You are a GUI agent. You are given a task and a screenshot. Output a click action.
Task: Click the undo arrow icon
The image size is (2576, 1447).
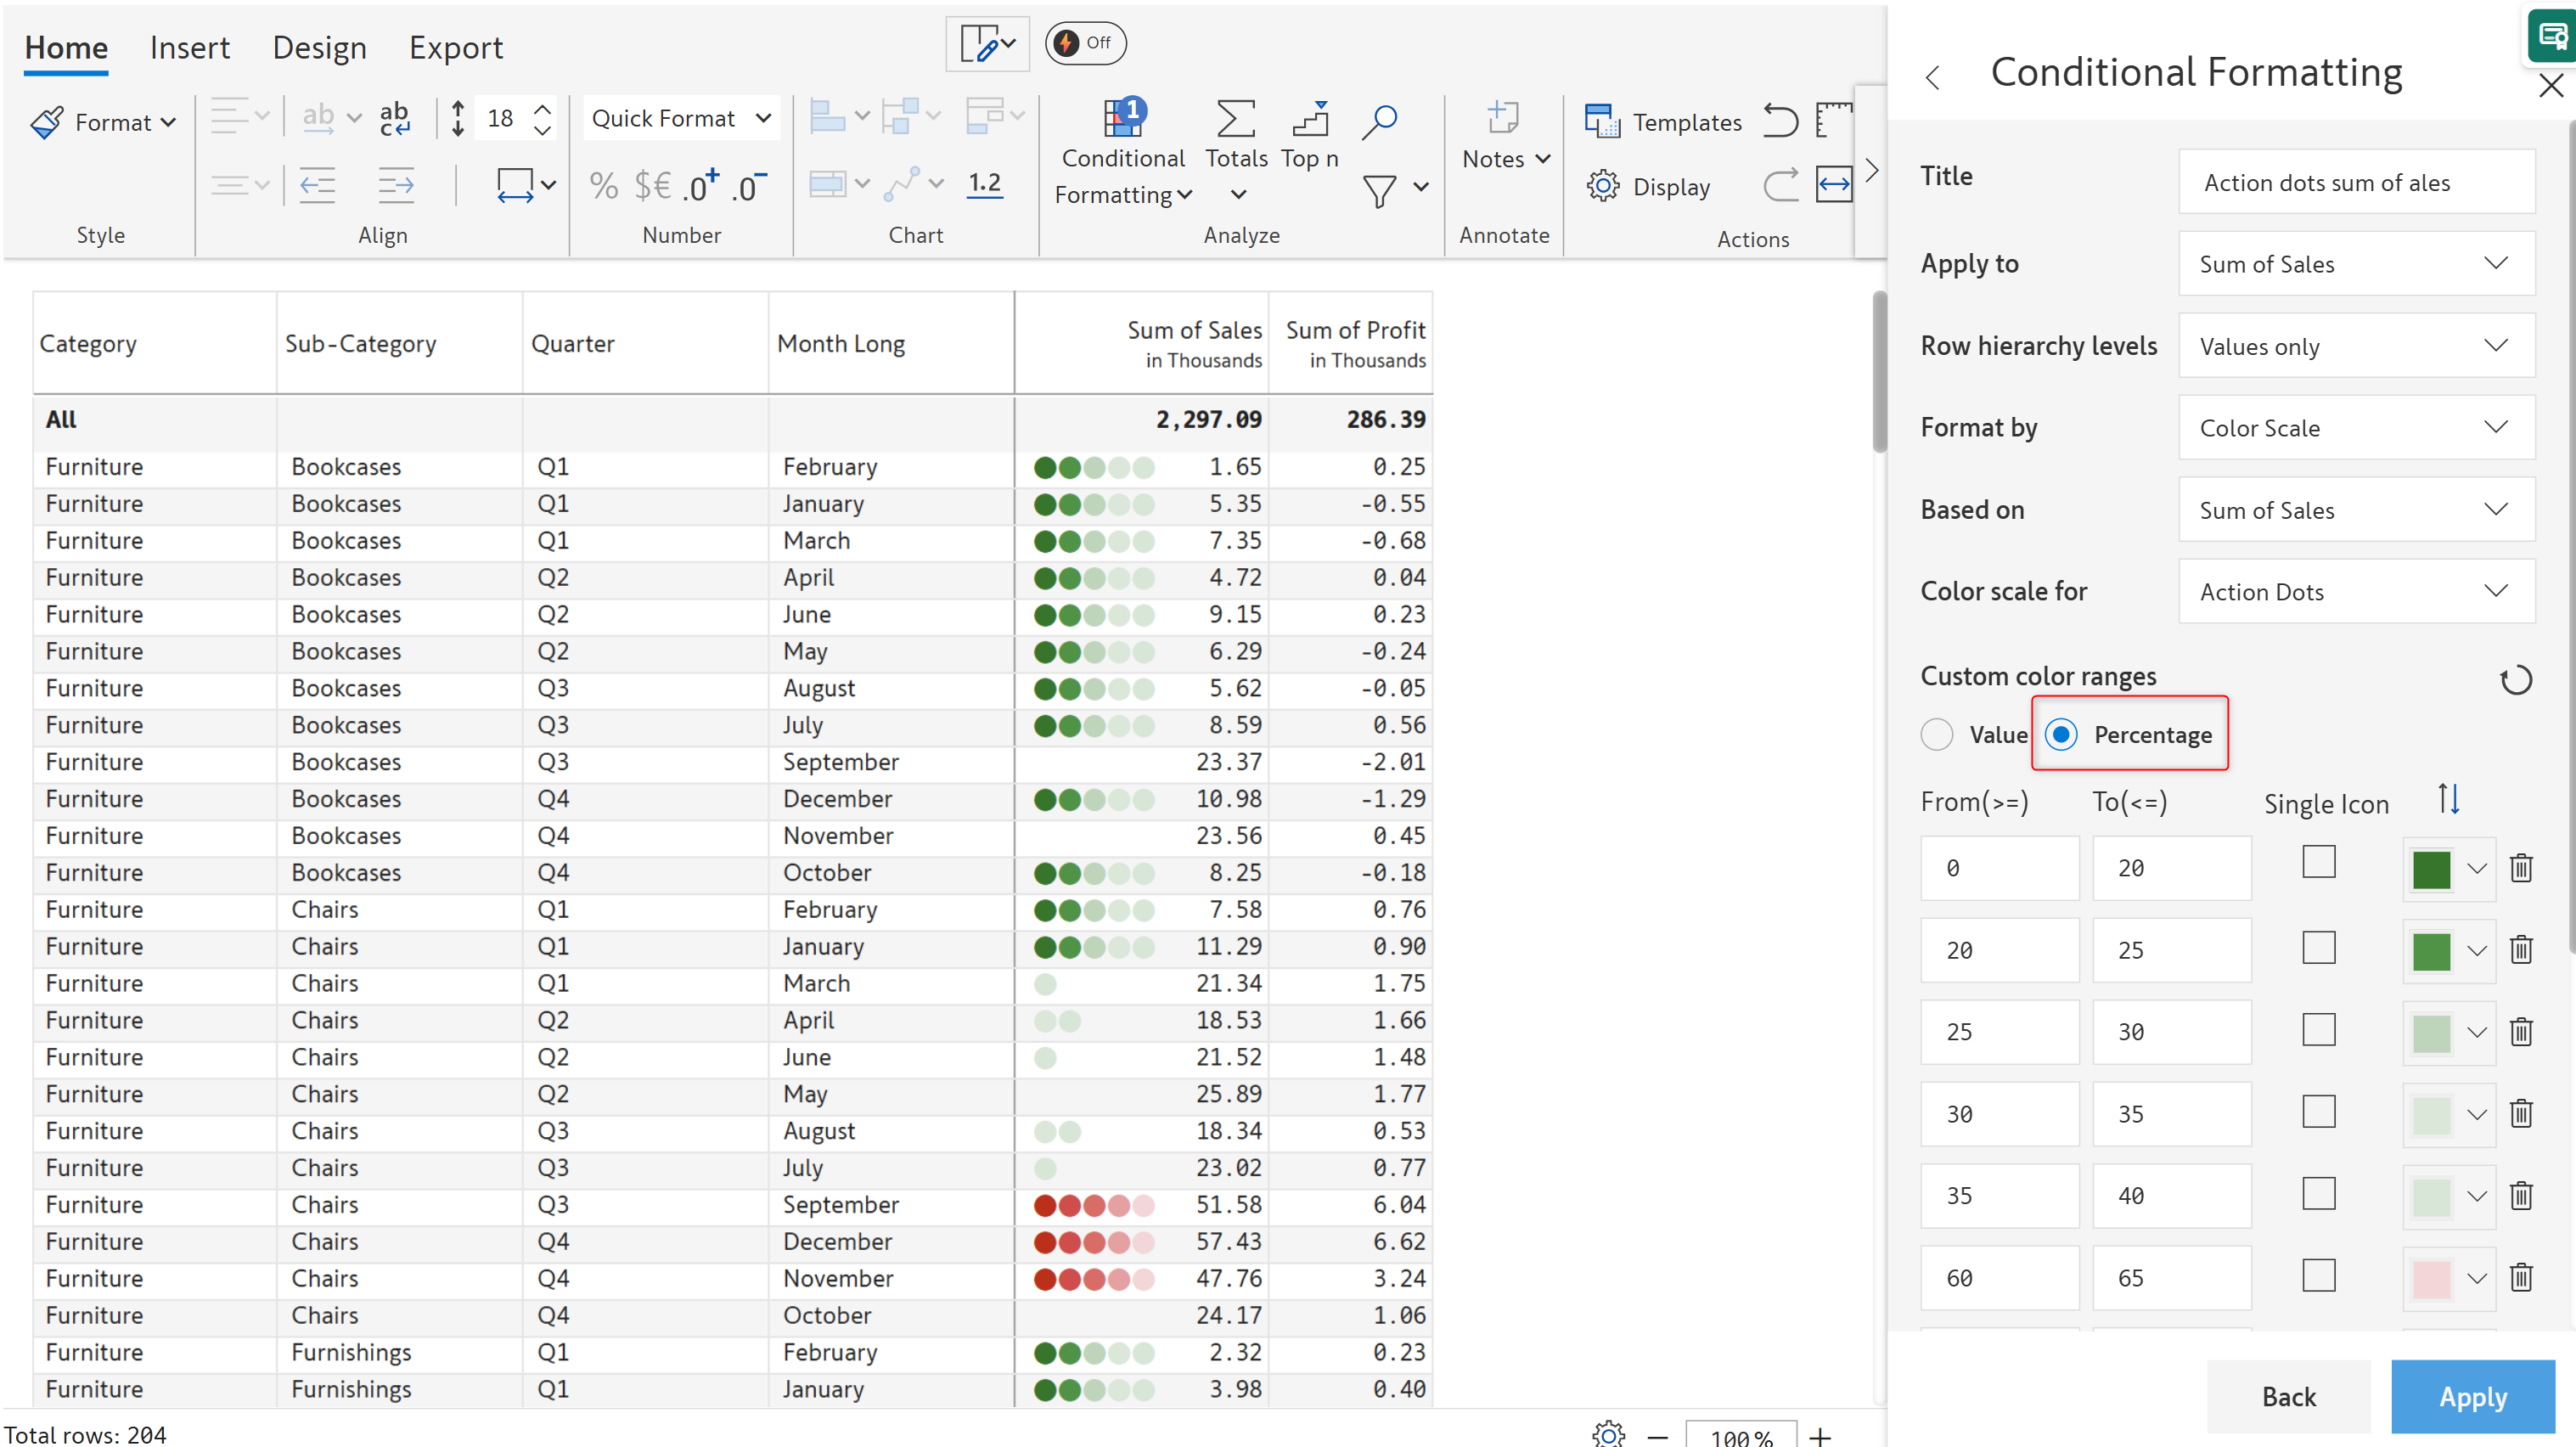tap(1780, 120)
